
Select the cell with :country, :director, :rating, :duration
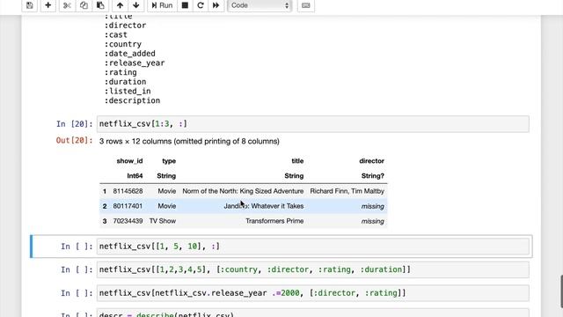(x=312, y=269)
